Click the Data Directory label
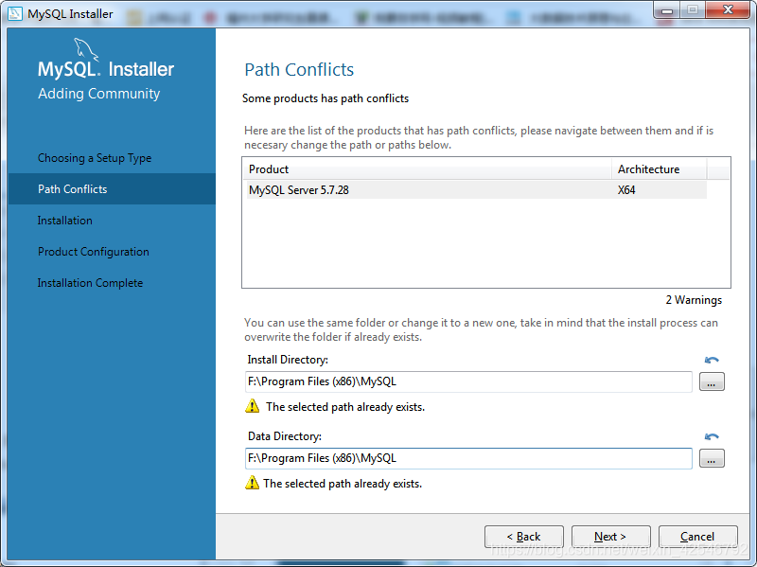The image size is (757, 567). point(285,436)
